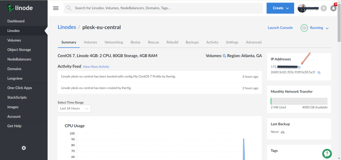Click the user avatar picture
The height and width of the screenshot is (160, 341).
click(x=302, y=8)
